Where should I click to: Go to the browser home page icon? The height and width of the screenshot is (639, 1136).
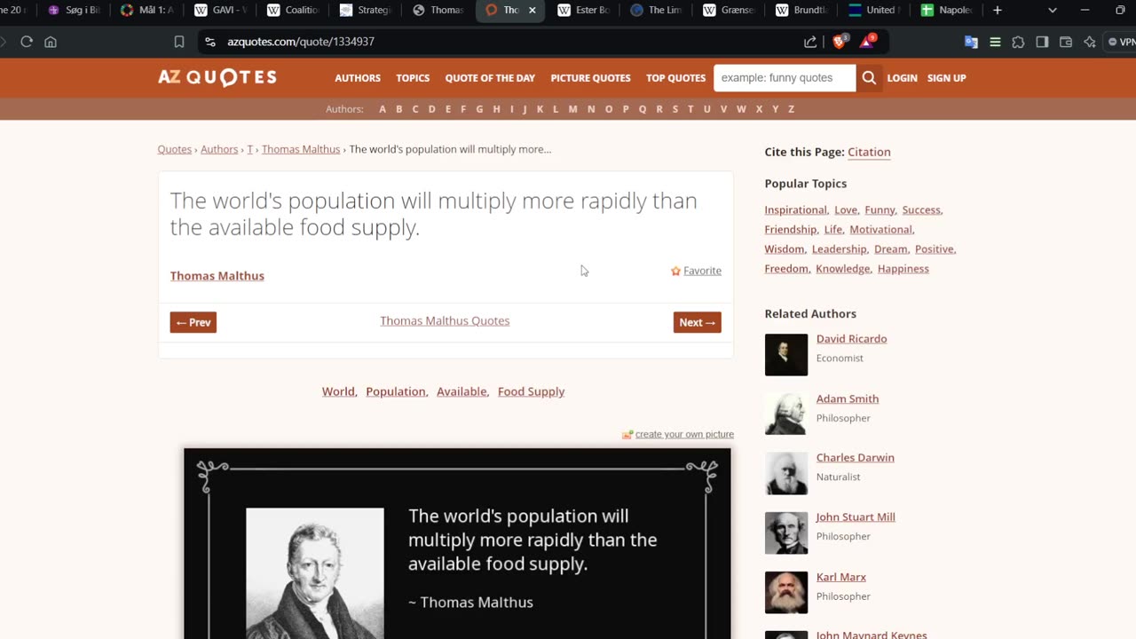click(x=51, y=42)
